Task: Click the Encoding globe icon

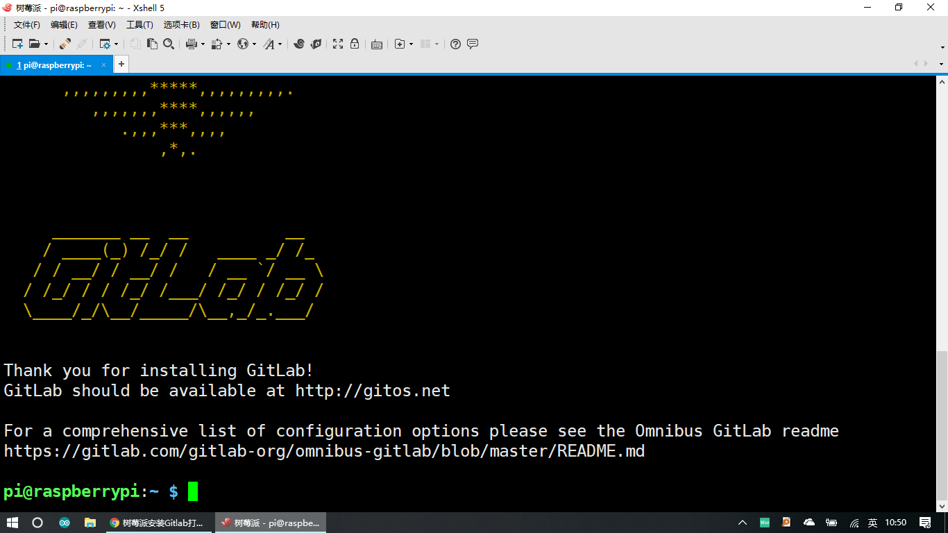Action: pos(243,44)
